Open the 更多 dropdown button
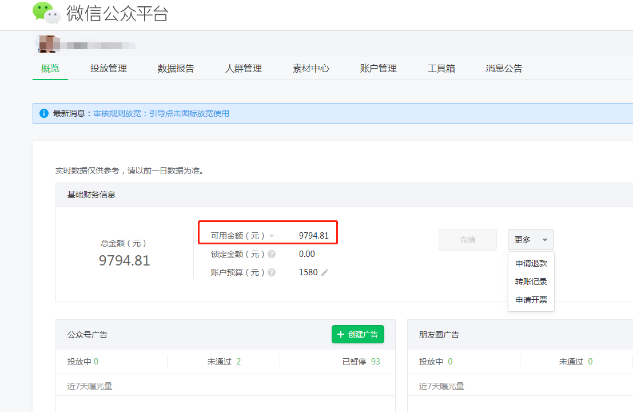This screenshot has height=412, width=633. click(531, 240)
